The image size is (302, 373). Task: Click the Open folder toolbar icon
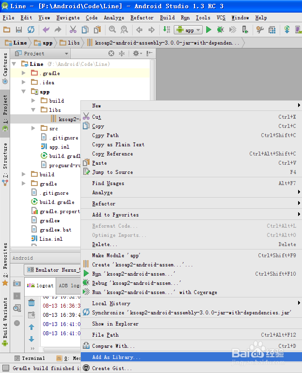point(7,30)
